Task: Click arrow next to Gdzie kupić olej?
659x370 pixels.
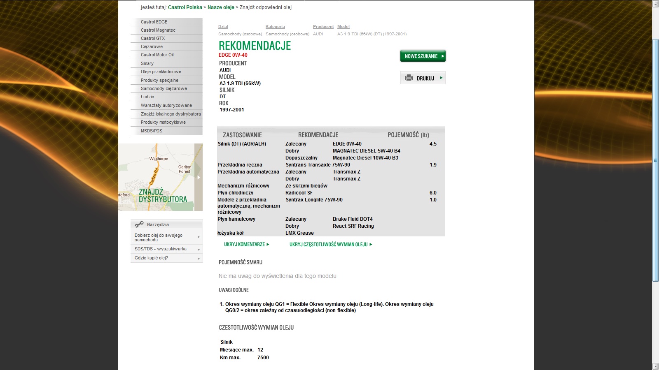Action: [x=199, y=259]
